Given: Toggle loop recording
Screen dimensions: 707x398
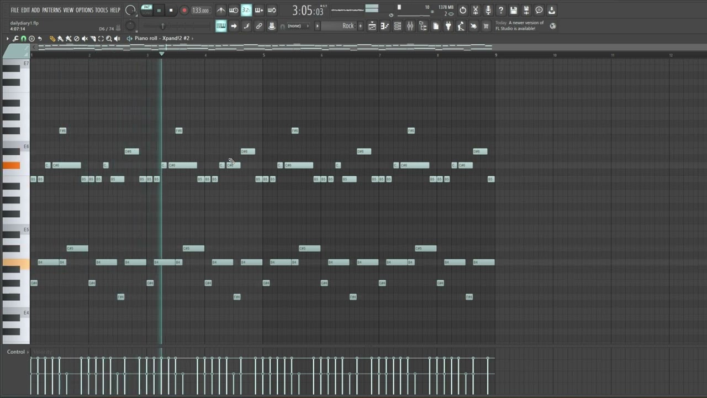Looking at the screenshot, I should 272,10.
